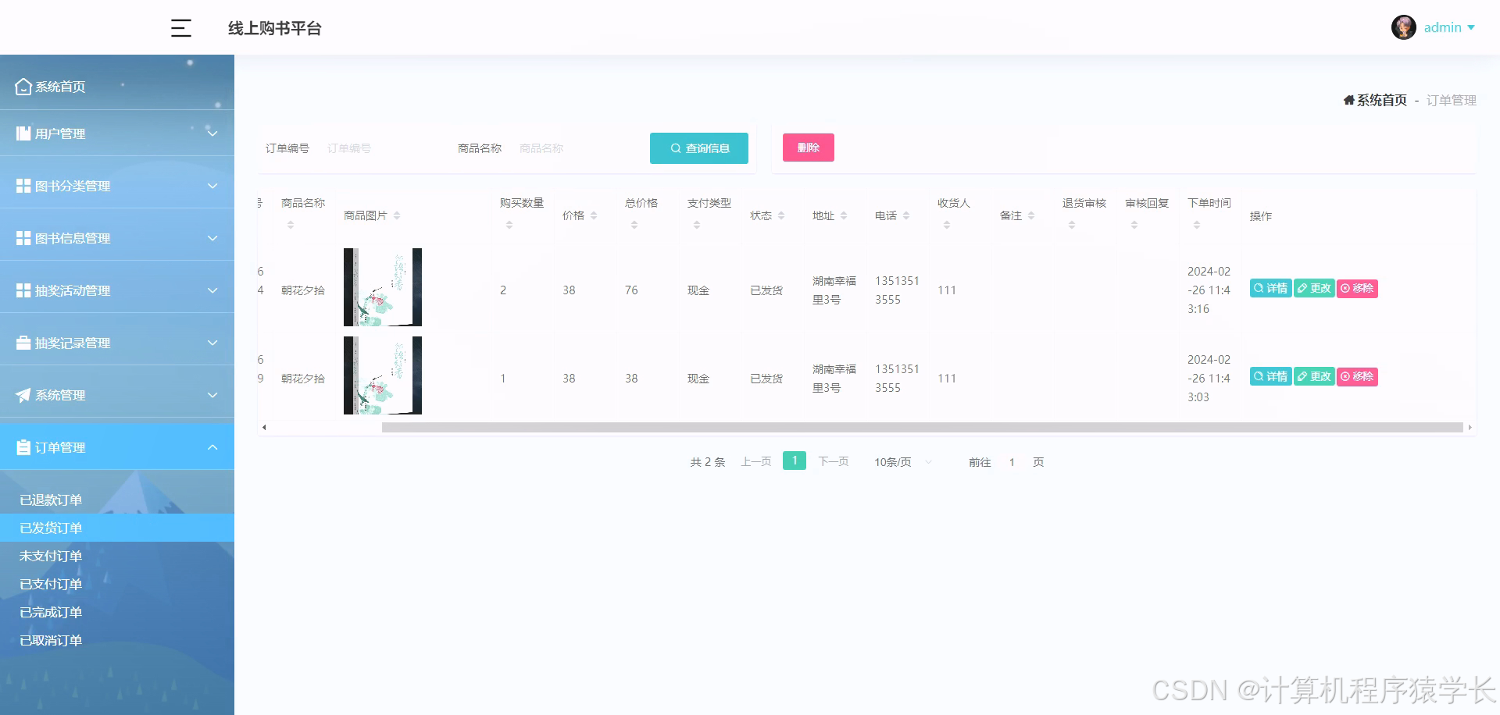The height and width of the screenshot is (715, 1500).
Task: Expand the 图书信息管理 chevron
Action: tap(212, 238)
